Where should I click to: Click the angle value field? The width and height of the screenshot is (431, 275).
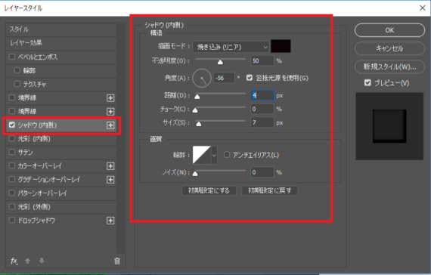(224, 79)
